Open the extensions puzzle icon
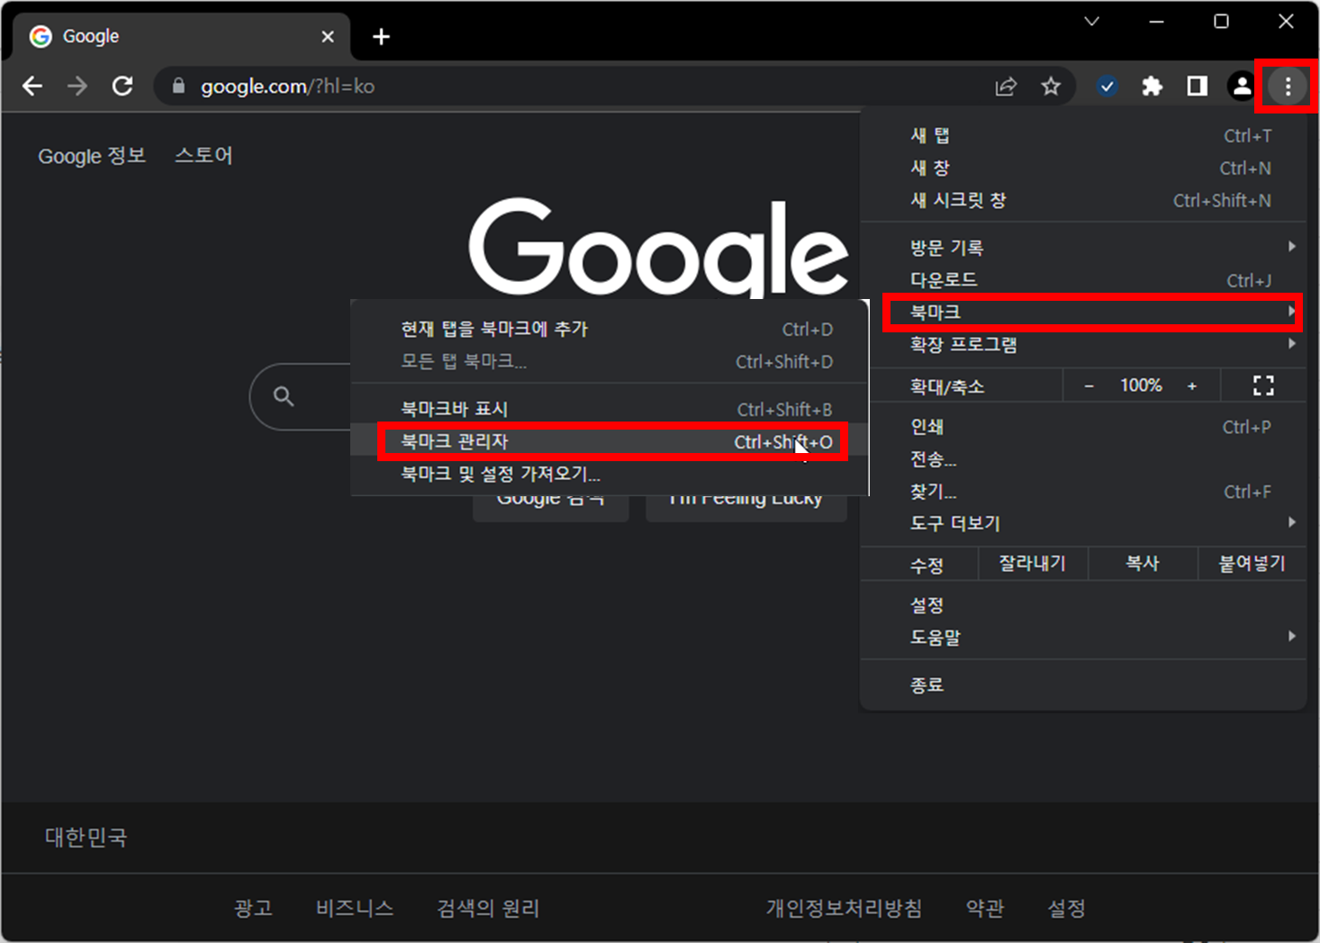1320x943 pixels. point(1152,86)
